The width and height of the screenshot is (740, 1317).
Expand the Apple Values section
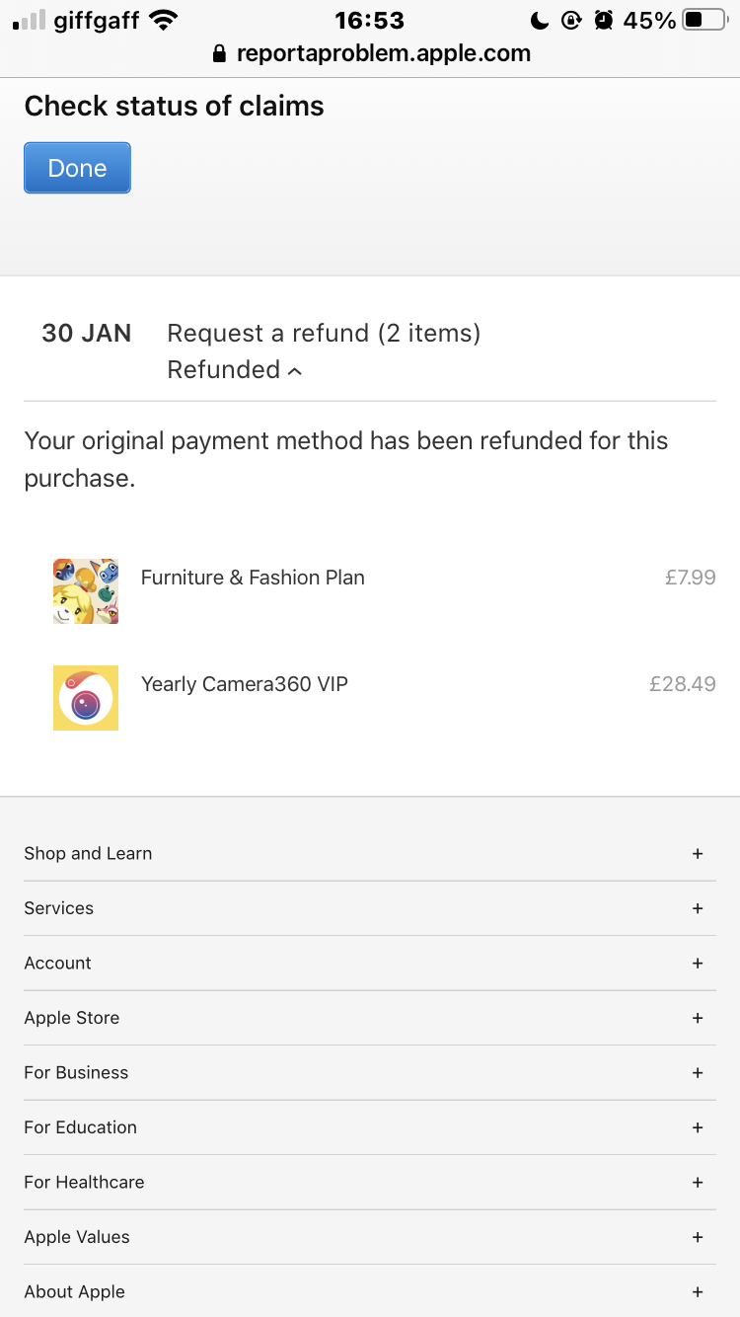click(697, 1237)
